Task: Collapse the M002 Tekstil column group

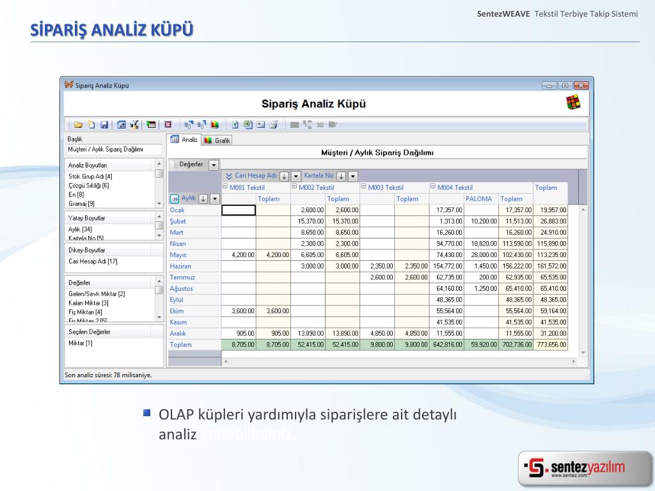Action: click(x=294, y=186)
